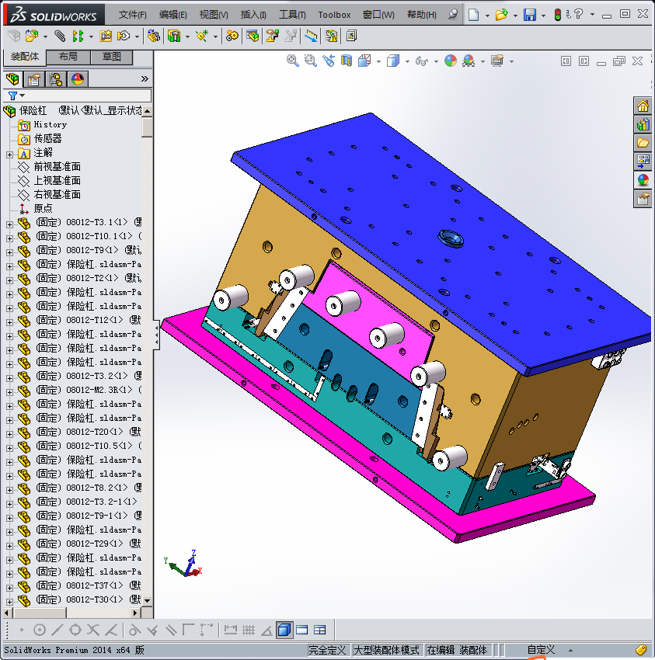
Task: Open the File Explorer task pane icon
Action: [x=643, y=143]
